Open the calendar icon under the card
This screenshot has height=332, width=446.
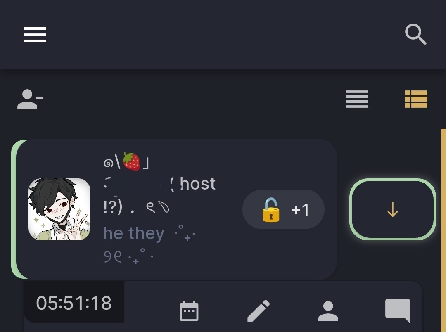pyautogui.click(x=189, y=311)
